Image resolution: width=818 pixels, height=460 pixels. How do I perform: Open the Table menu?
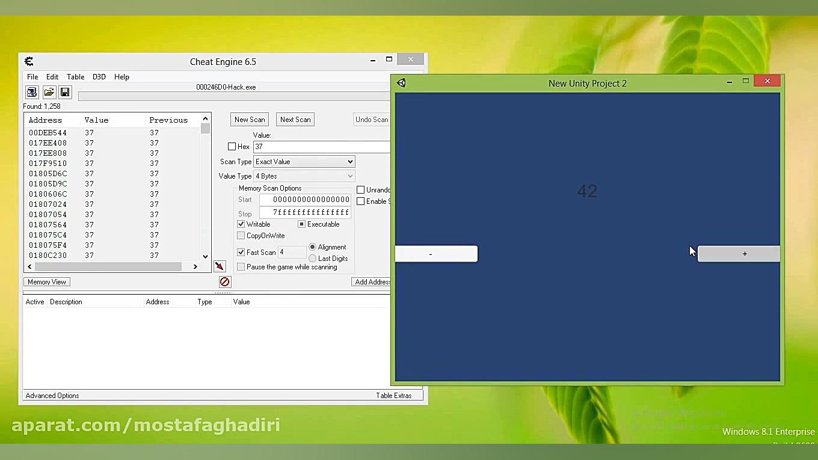75,77
